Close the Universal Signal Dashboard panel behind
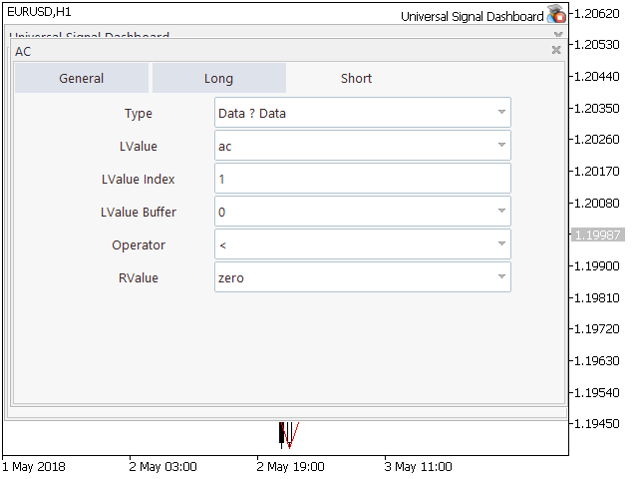Image resolution: width=638 pixels, height=479 pixels. coord(558,34)
